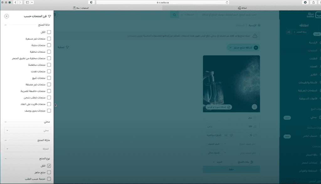Click the تصفية filter button
Screen dimensions: 321x184
pyautogui.click(x=63, y=47)
